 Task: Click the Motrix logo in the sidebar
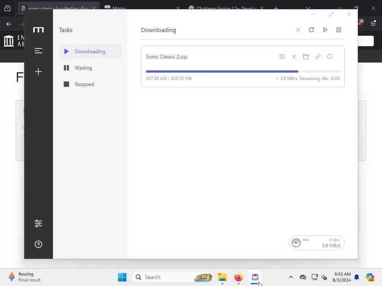[38, 30]
